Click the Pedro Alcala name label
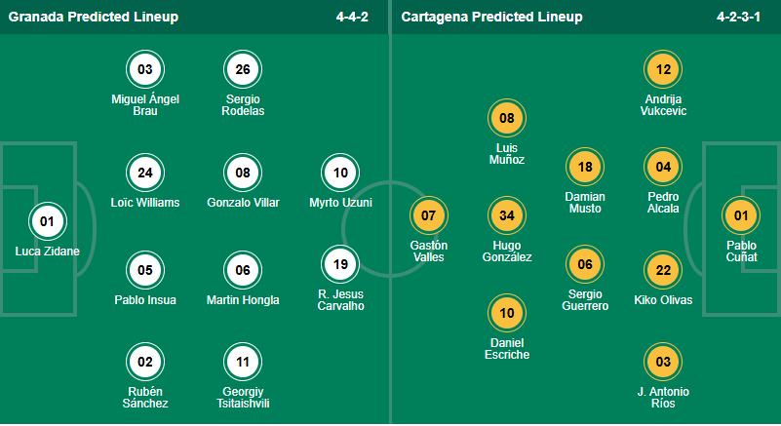781x426 pixels. 664,203
